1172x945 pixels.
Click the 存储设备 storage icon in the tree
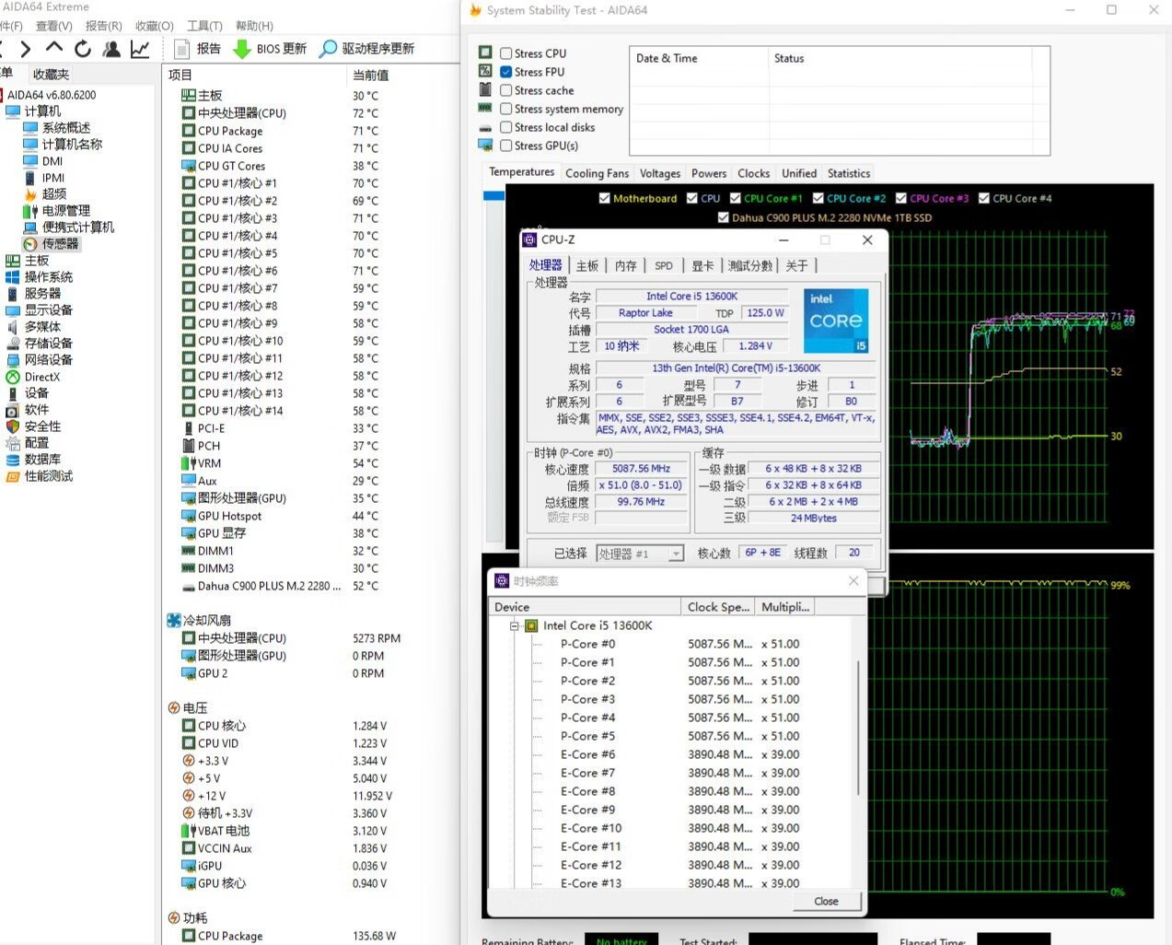point(13,344)
